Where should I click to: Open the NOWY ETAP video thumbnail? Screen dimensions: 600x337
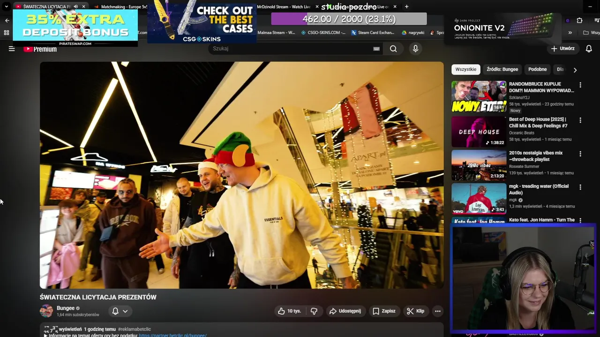click(479, 96)
